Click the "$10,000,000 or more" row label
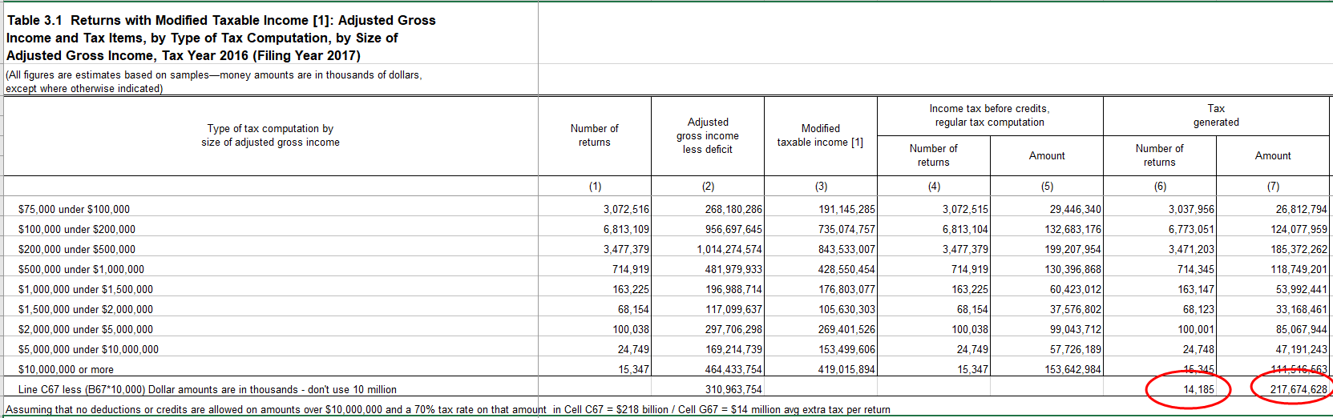 coord(66,369)
